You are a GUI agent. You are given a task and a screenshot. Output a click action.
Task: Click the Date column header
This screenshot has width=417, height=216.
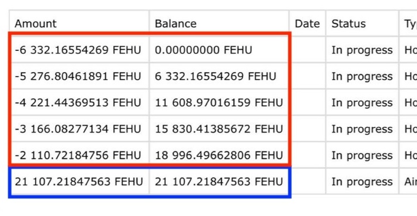tap(307, 23)
